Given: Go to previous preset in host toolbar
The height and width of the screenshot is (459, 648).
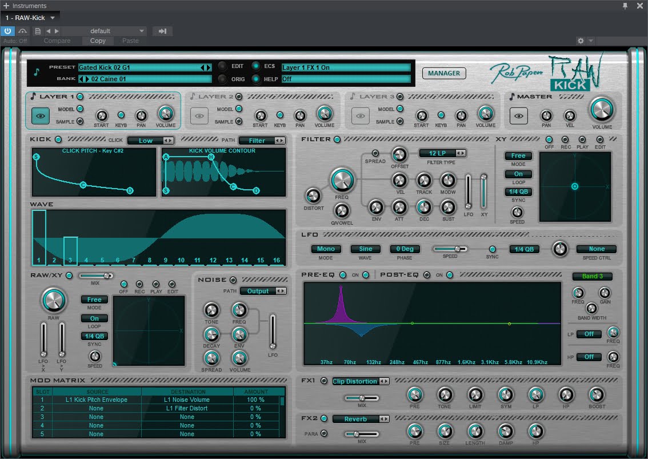Looking at the screenshot, I should click(49, 31).
